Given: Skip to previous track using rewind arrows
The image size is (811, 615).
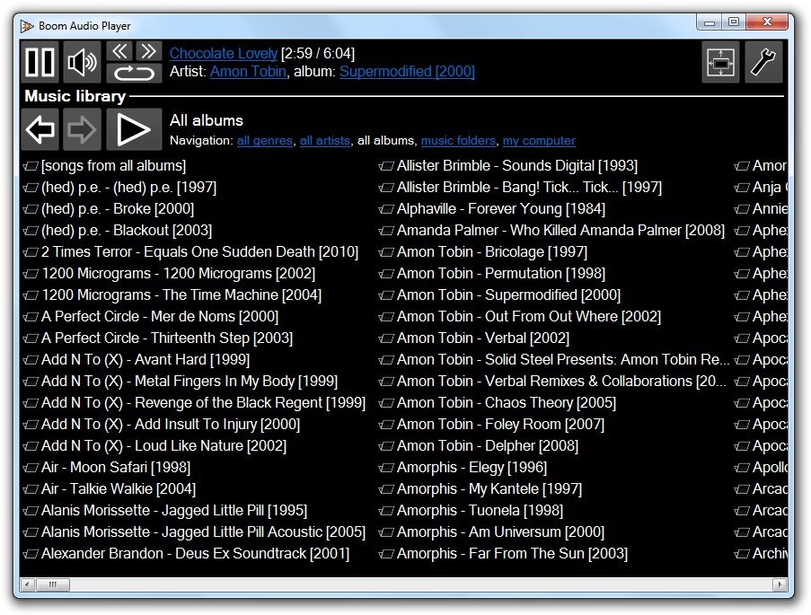Looking at the screenshot, I should click(119, 51).
